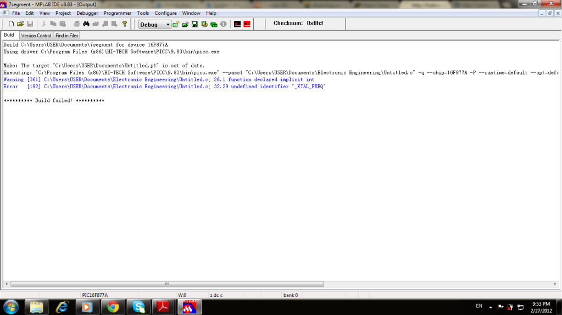This screenshot has width=562, height=315.
Task: Open Skype from the taskbar
Action: (138, 307)
